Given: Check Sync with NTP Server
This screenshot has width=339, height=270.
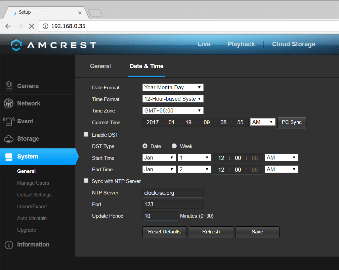Looking at the screenshot, I should click(x=86, y=181).
